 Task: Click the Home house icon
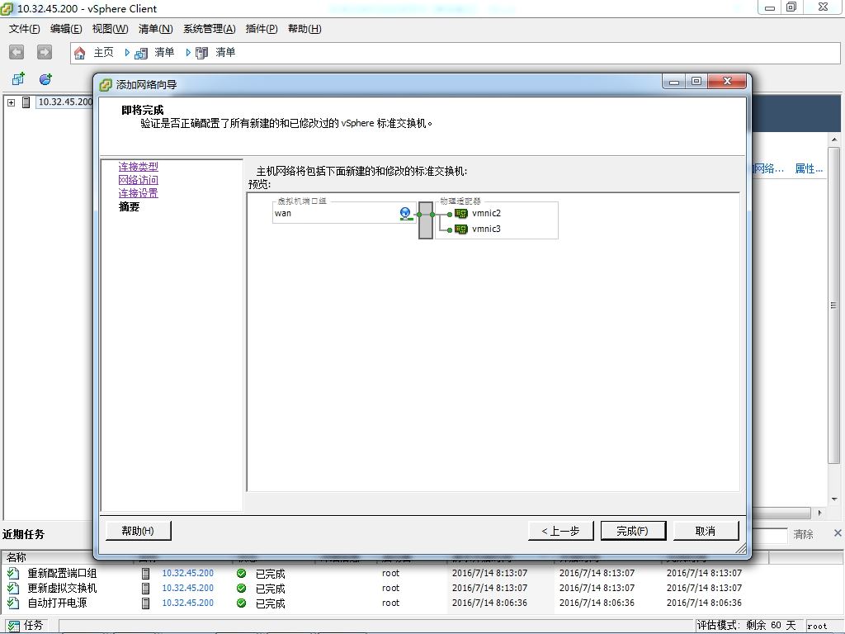(x=80, y=53)
